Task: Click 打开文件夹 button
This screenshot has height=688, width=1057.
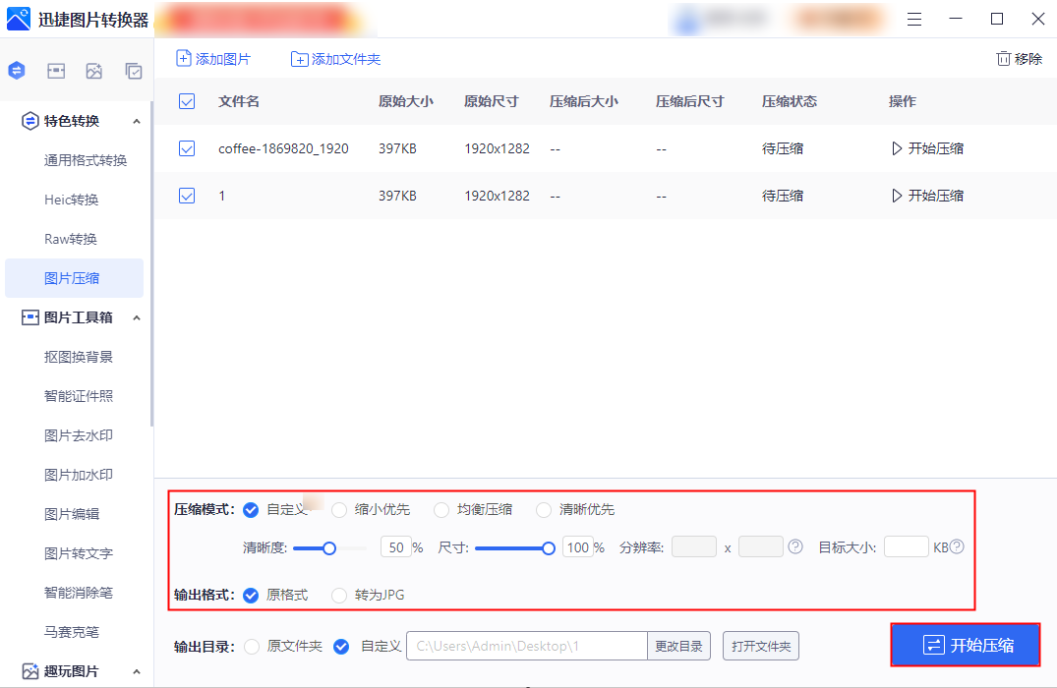Action: click(x=761, y=646)
